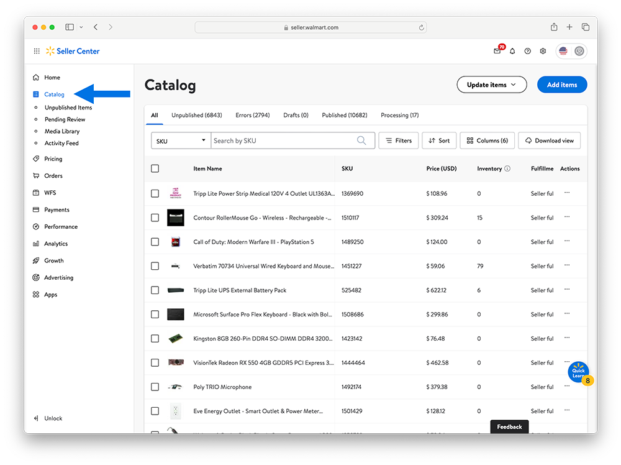
Task: Open Media Library in sidebar
Action: point(61,131)
